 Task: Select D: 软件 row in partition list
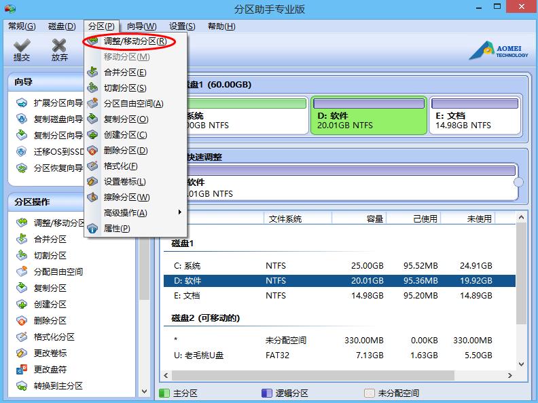point(340,281)
